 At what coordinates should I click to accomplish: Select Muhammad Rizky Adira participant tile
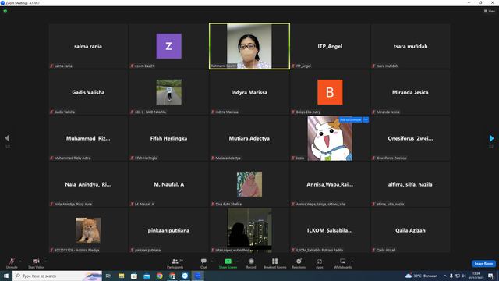(x=88, y=138)
